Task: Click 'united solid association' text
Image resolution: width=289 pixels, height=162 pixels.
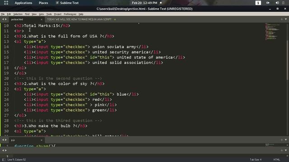Action: [121, 63]
